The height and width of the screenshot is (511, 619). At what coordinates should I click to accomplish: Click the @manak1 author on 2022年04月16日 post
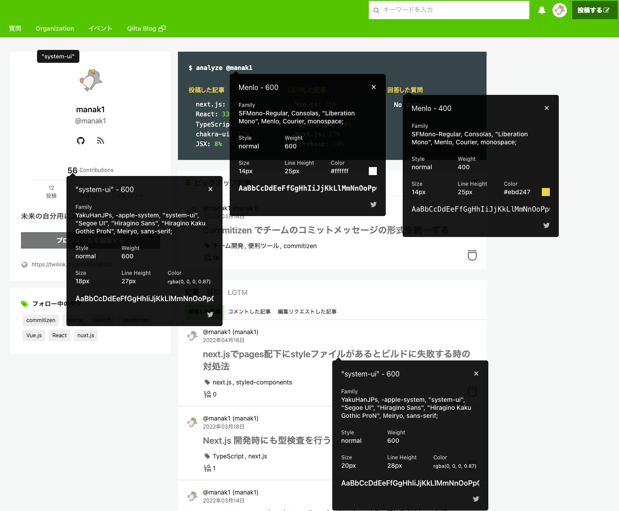(231, 332)
